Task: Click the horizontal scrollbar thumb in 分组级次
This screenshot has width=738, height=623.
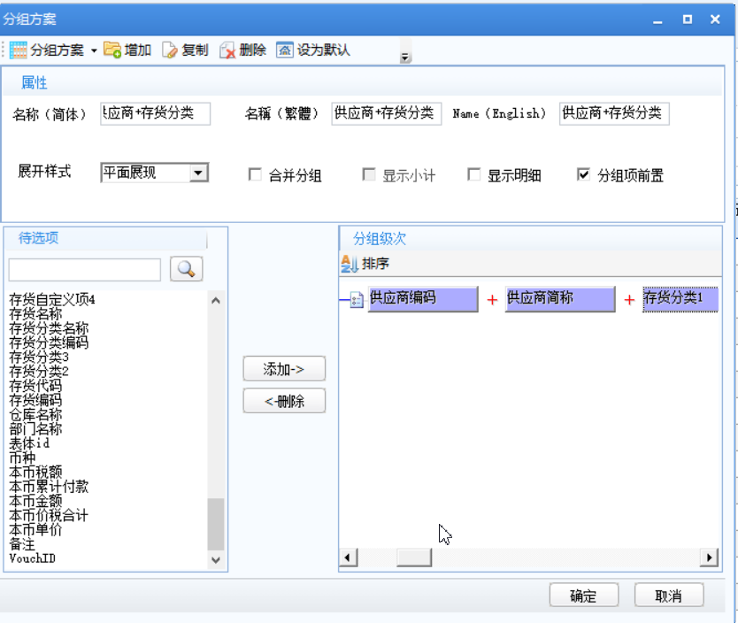Action: [414, 558]
